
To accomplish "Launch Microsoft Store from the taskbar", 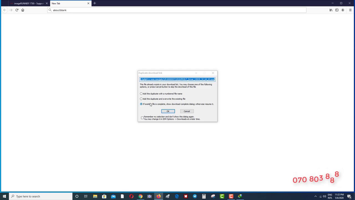I will click(x=104, y=196).
